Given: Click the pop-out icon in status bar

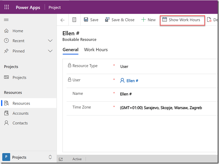Looking at the screenshot, I should [61, 159].
